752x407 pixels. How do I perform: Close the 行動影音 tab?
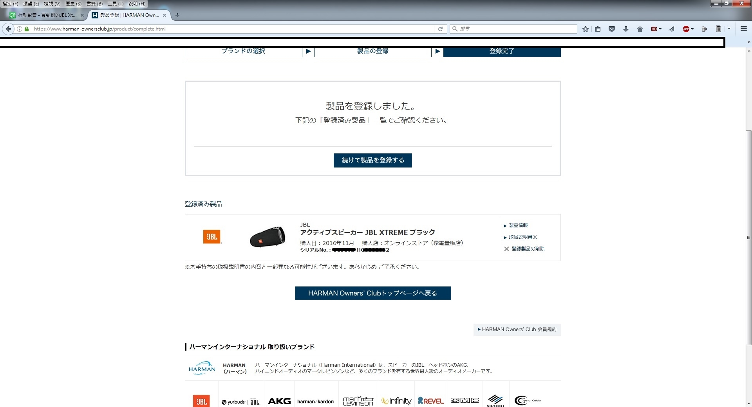[82, 15]
